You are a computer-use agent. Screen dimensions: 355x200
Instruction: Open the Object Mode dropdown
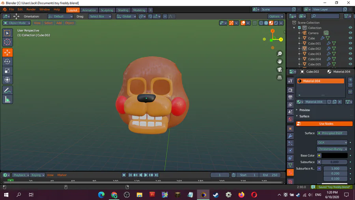click(17, 23)
